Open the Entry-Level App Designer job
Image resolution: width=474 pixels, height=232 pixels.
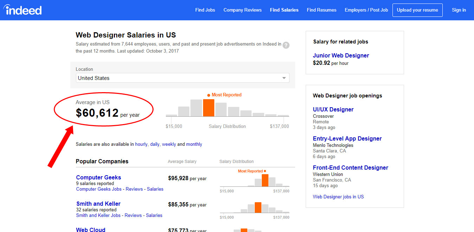[x=347, y=138]
